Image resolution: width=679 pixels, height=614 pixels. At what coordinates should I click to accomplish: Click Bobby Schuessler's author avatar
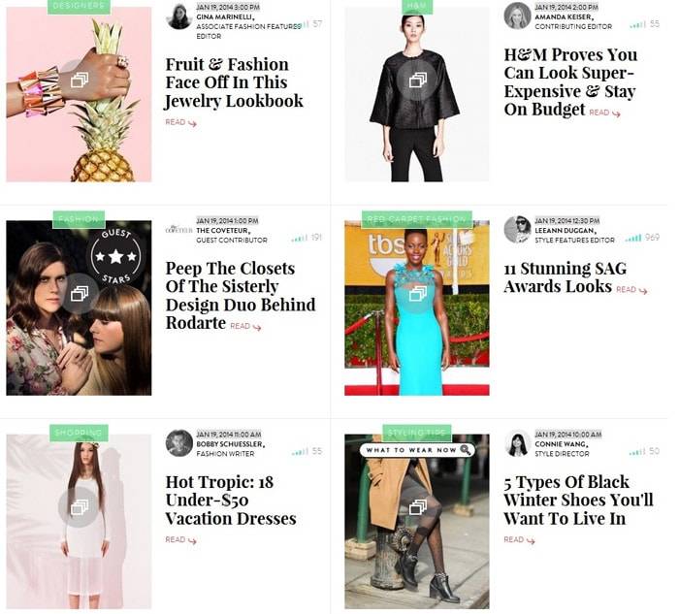(x=179, y=443)
